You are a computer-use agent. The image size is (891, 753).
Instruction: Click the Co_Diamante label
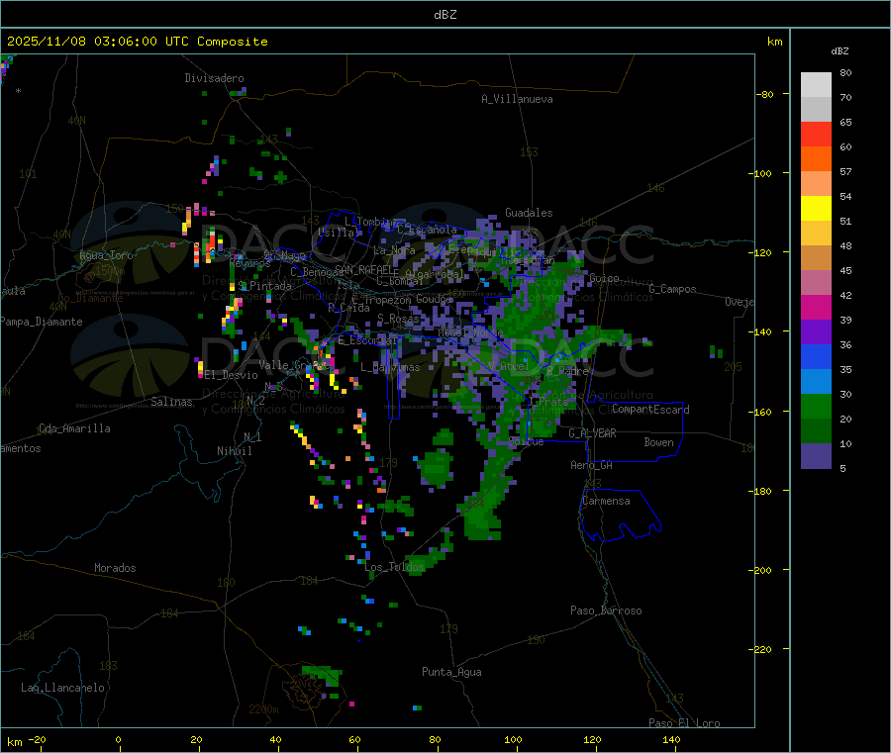click(90, 298)
